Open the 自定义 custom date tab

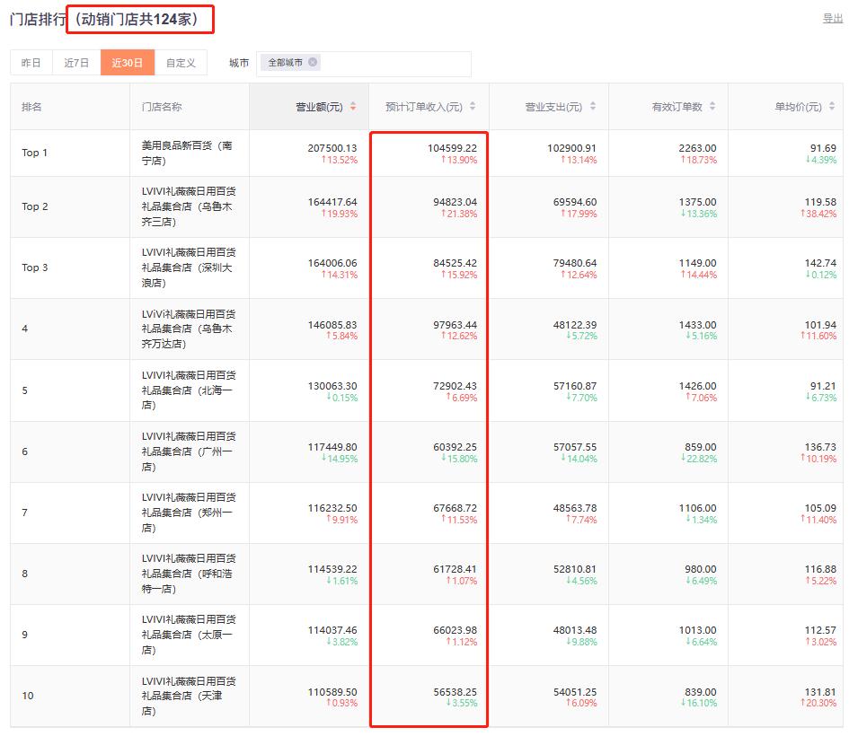181,63
